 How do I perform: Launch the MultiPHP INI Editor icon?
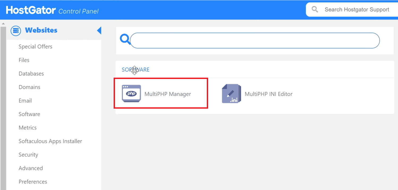click(x=231, y=94)
